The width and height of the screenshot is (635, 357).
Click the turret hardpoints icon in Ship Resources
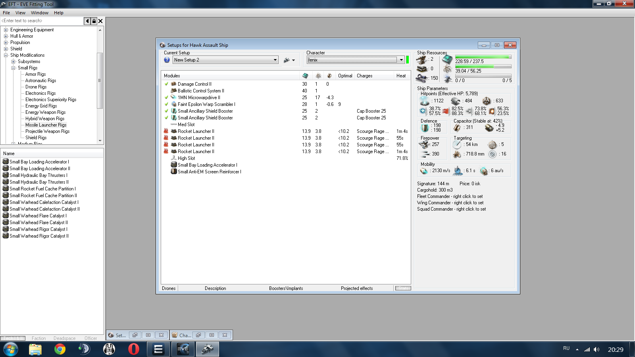pyautogui.click(x=421, y=59)
